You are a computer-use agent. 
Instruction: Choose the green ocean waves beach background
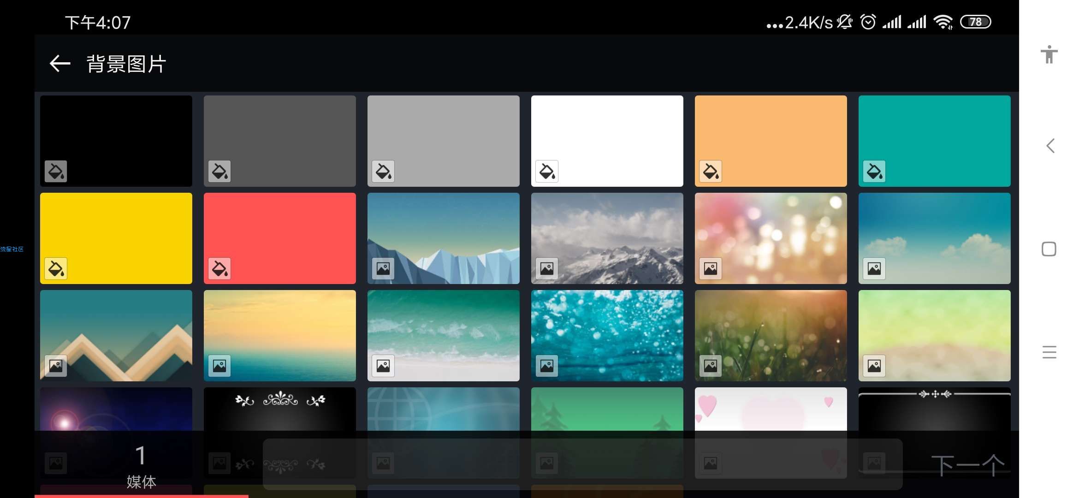[444, 336]
